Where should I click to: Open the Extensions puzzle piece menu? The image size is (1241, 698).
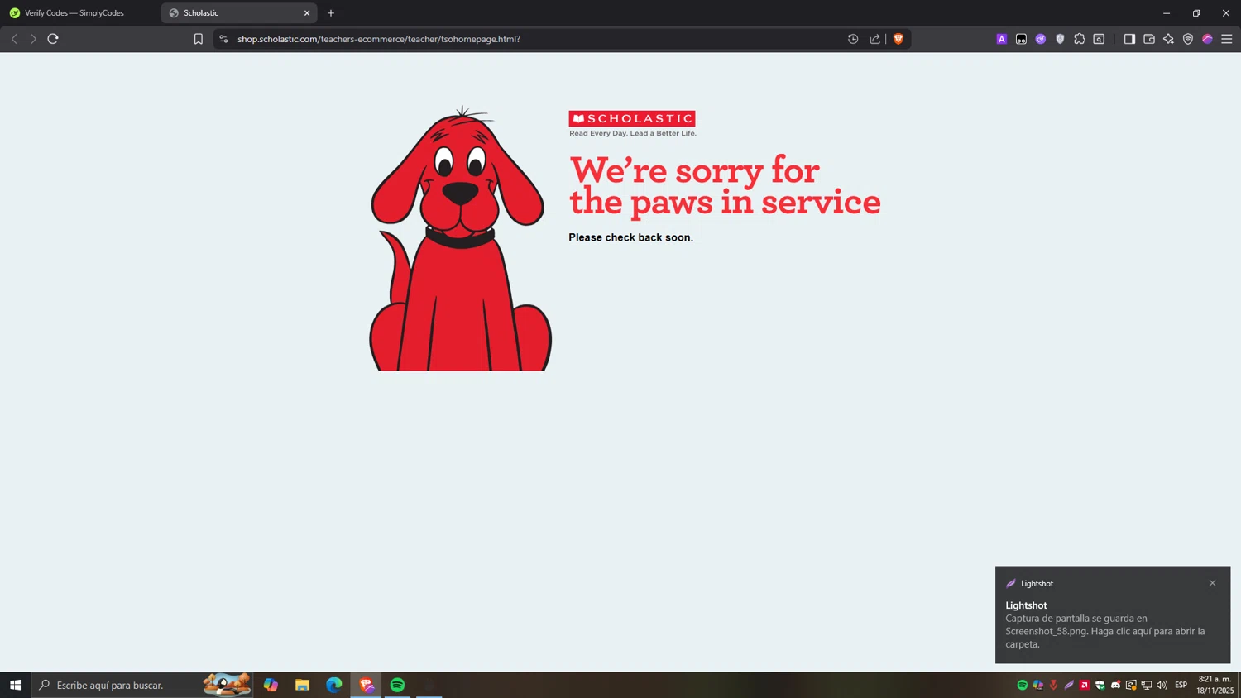tap(1080, 39)
